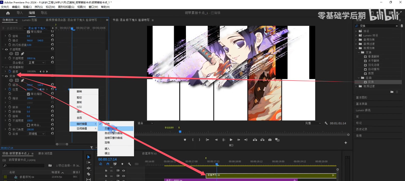Image resolution: width=405 pixels, height=181 pixels.
Task: Toggle V5 track lock
Action: tap(106, 171)
